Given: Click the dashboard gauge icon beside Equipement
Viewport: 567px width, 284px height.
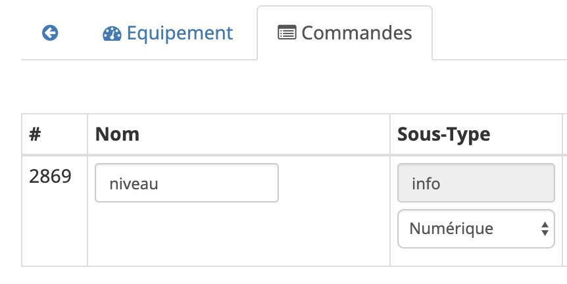Looking at the screenshot, I should click(x=112, y=34).
